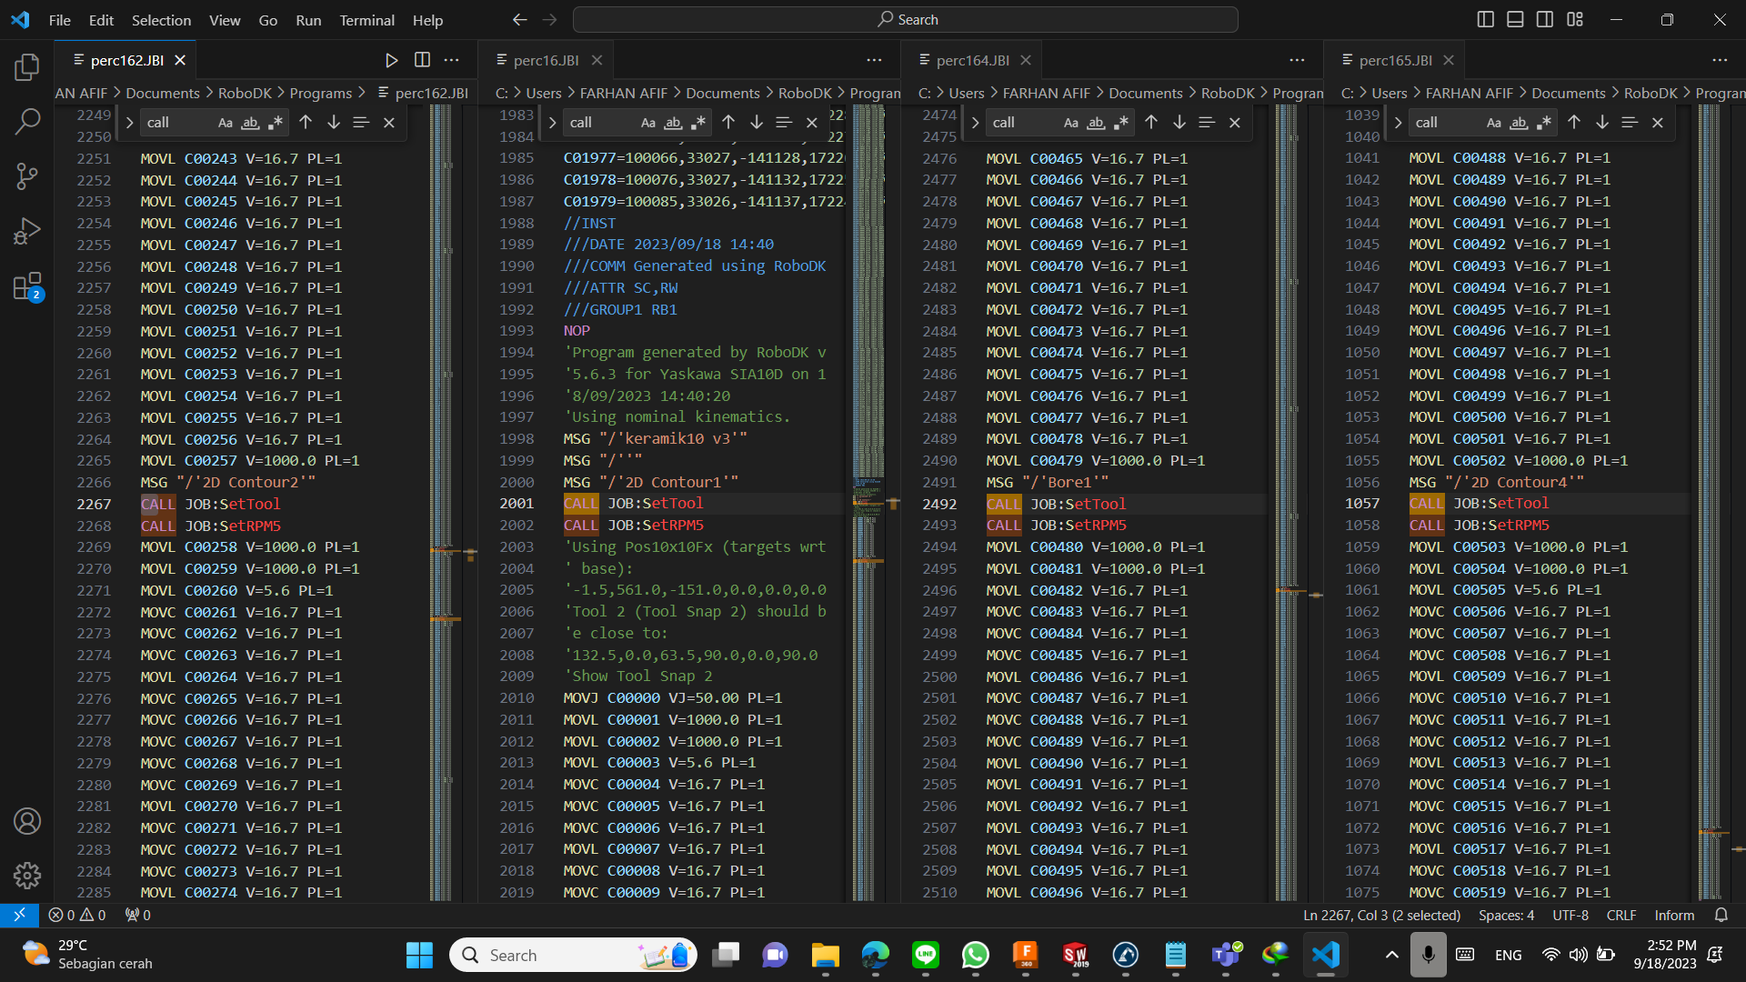Expand Replace in perc162.JBI find widget
This screenshot has height=982, width=1746.
coord(129,123)
